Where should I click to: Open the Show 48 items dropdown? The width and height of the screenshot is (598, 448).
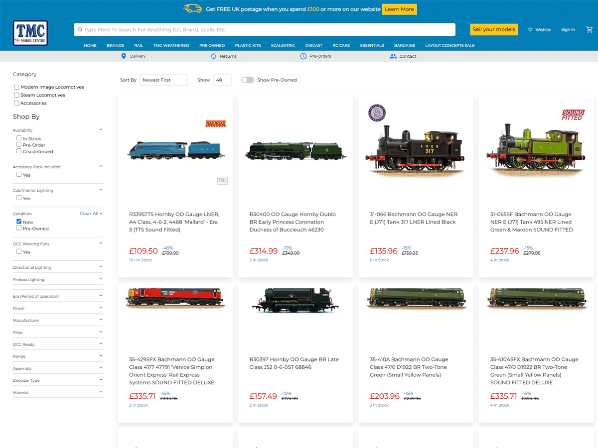pos(222,80)
